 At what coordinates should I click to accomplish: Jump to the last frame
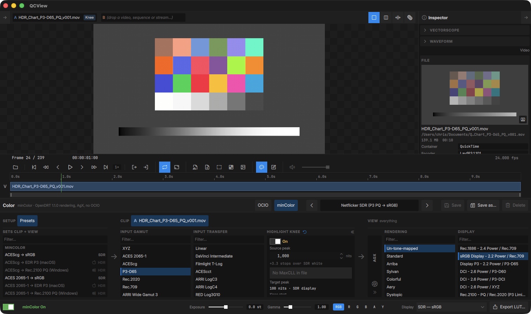point(106,167)
